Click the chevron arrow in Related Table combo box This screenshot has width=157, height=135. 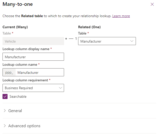click(132, 41)
